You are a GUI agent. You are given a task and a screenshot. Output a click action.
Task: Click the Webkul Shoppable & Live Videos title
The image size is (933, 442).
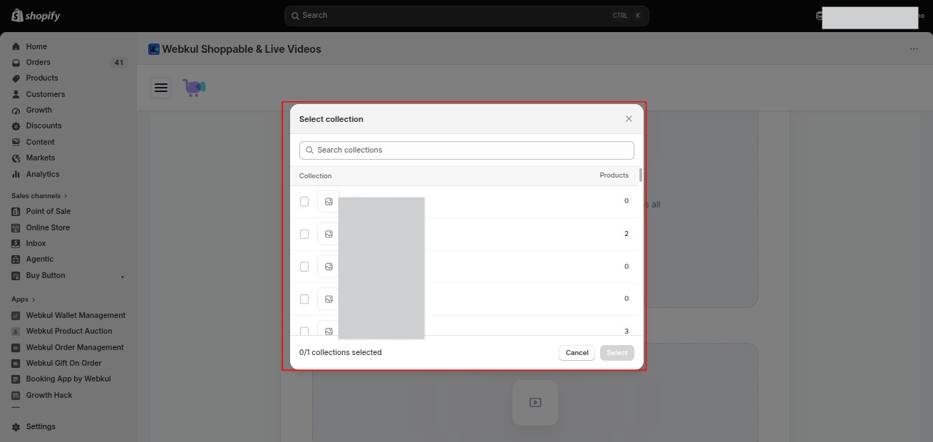tap(242, 49)
